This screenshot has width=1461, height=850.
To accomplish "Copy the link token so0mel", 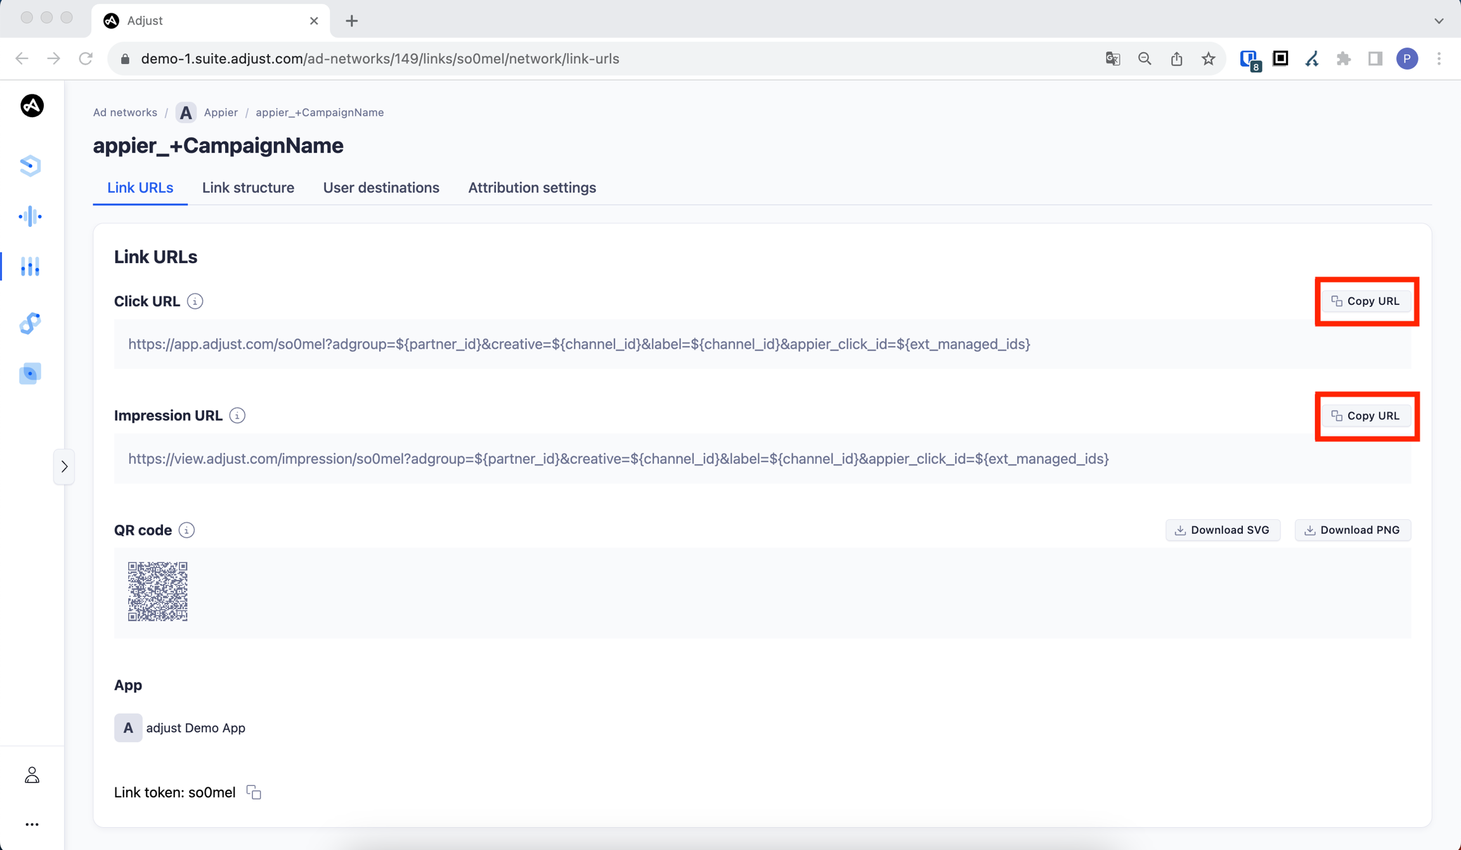I will (254, 792).
